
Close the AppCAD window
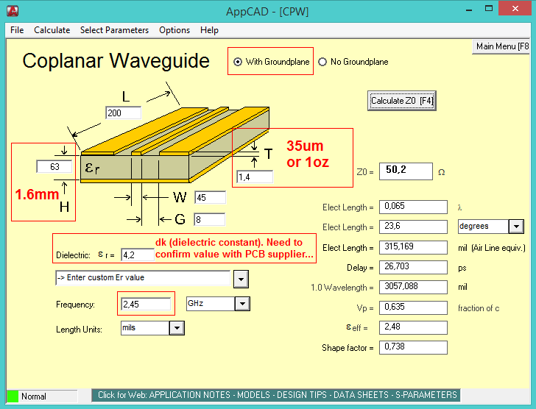515,9
